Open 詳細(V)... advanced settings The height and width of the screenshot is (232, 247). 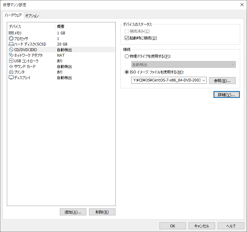227,94
